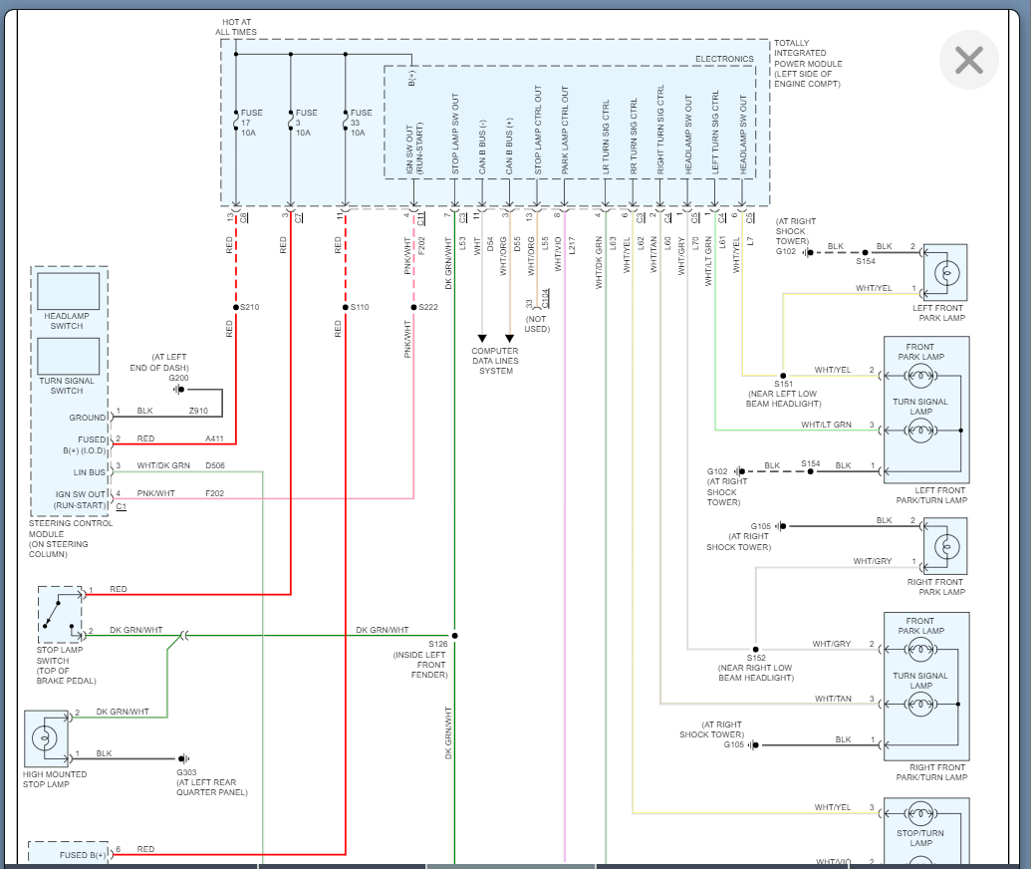
Task: Select the Fuse 17 10A symbol
Action: click(236, 123)
